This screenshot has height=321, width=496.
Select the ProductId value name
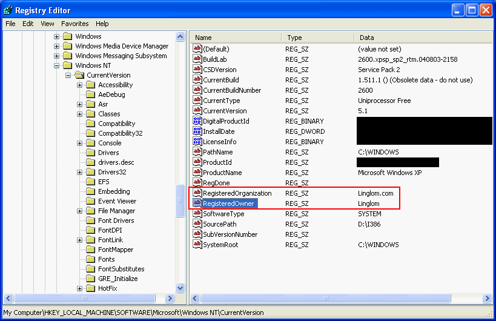(217, 162)
